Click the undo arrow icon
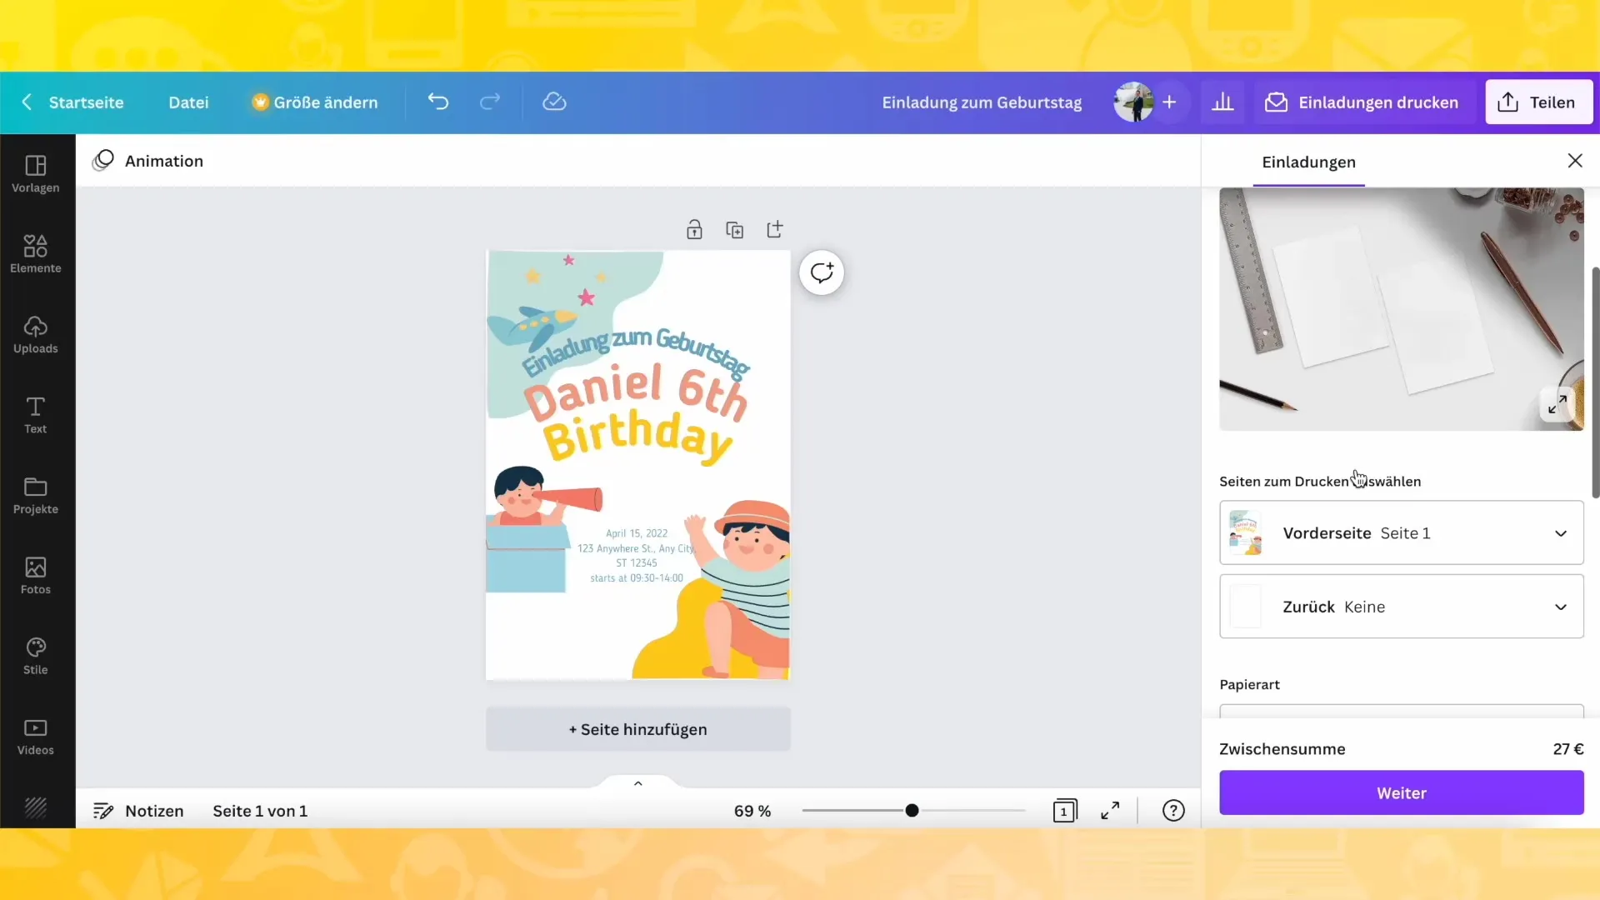This screenshot has height=900, width=1600. pyautogui.click(x=438, y=102)
